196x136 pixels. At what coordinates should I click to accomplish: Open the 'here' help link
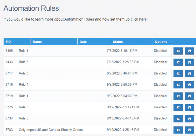coord(143,19)
